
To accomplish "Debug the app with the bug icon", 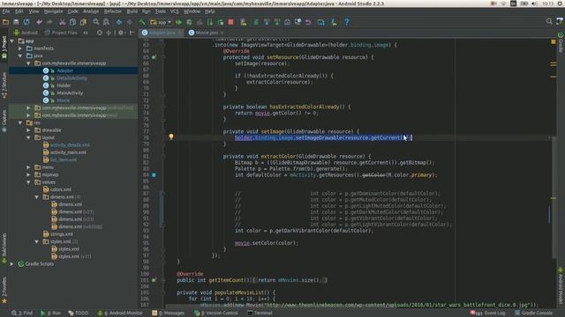I will [189, 22].
